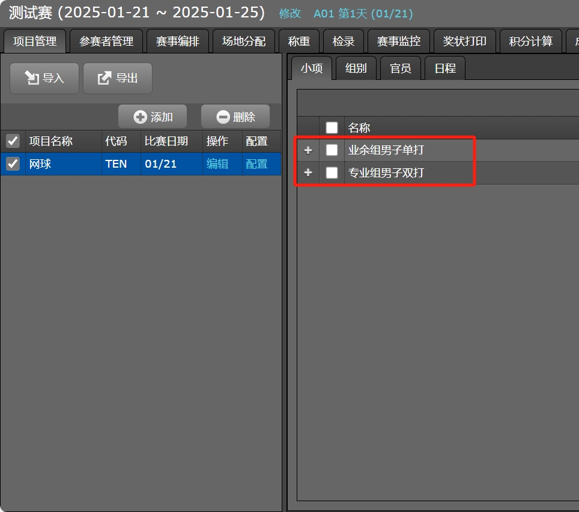Toggle the select-all checkbox beside 项目名称
The width and height of the screenshot is (579, 512).
(x=13, y=141)
